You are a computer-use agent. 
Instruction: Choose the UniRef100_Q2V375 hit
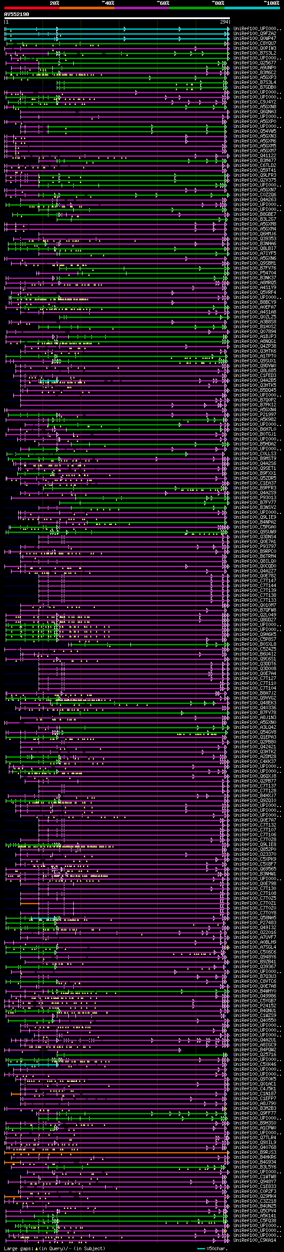coord(255,180)
